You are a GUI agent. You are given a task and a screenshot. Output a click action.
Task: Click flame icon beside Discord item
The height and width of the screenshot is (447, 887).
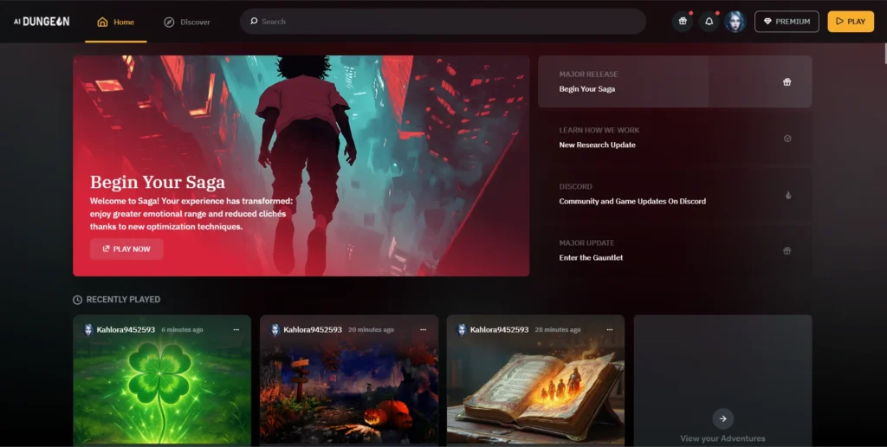tap(787, 195)
